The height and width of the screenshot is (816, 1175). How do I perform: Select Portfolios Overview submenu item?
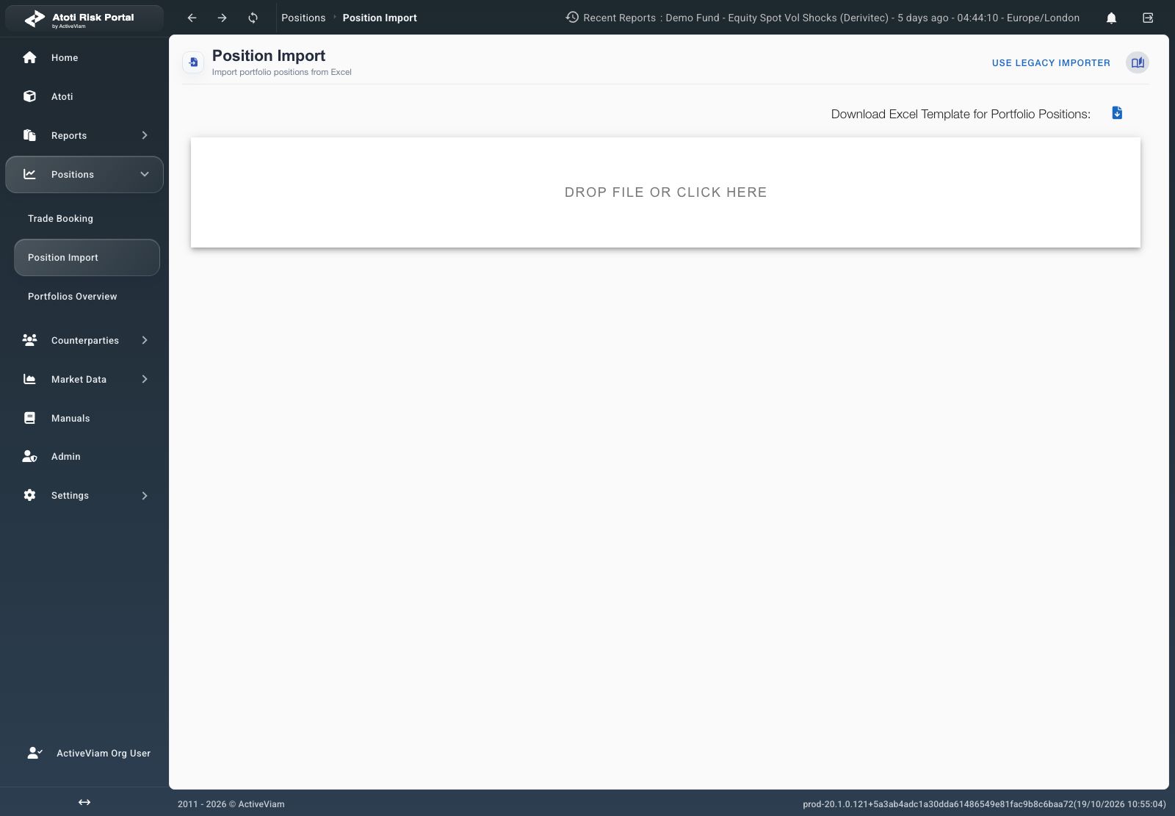coord(87,297)
